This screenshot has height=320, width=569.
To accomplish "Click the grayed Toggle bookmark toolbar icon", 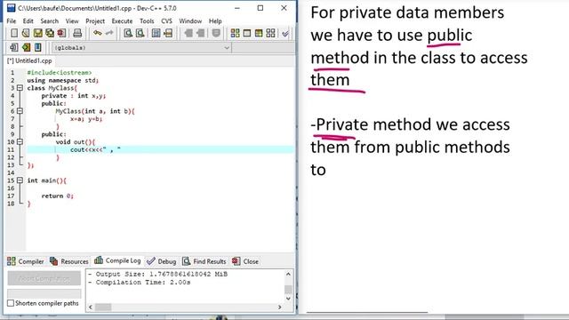I will [216, 34].
